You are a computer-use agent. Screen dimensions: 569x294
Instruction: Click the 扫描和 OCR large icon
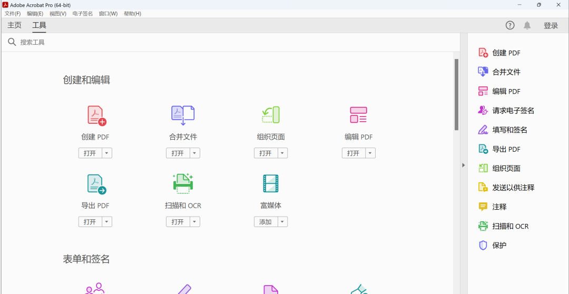pyautogui.click(x=183, y=183)
